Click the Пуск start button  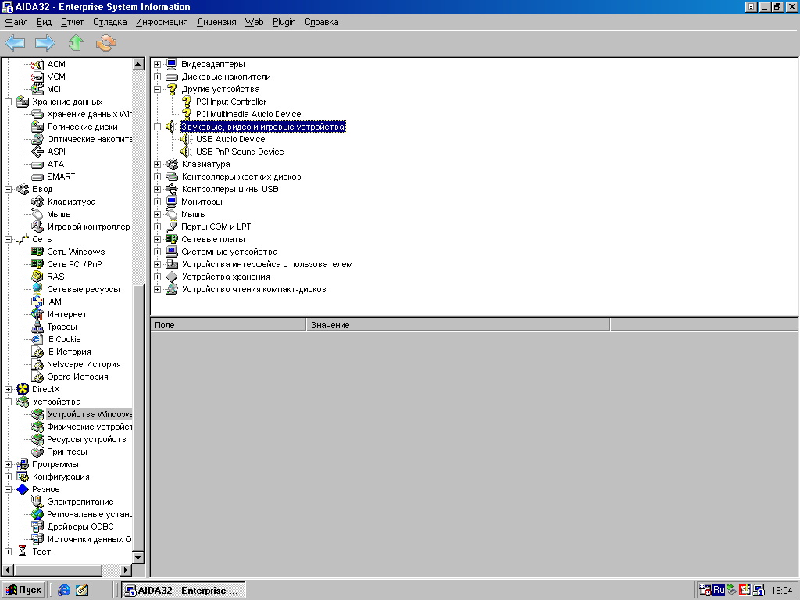[23, 591]
